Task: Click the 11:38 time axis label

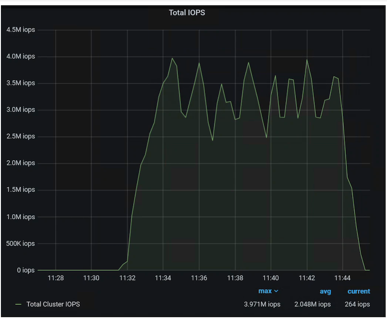Action: click(x=235, y=278)
